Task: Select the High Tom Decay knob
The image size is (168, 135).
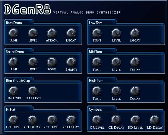Action: 135,91
